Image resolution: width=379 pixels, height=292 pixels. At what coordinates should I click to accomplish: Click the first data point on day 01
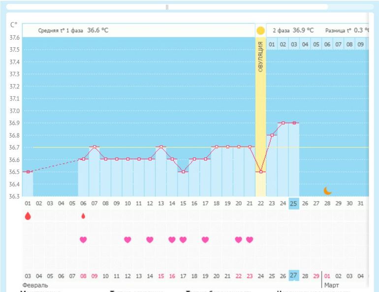(28, 172)
